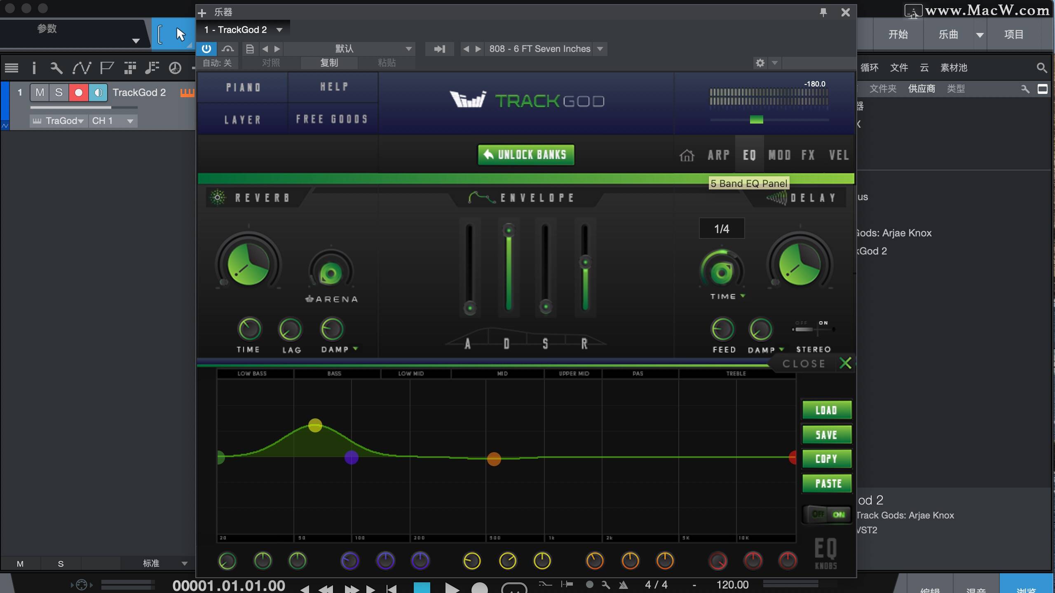Click the wrench tool icon in toolbar
The image size is (1055, 593).
pos(56,68)
